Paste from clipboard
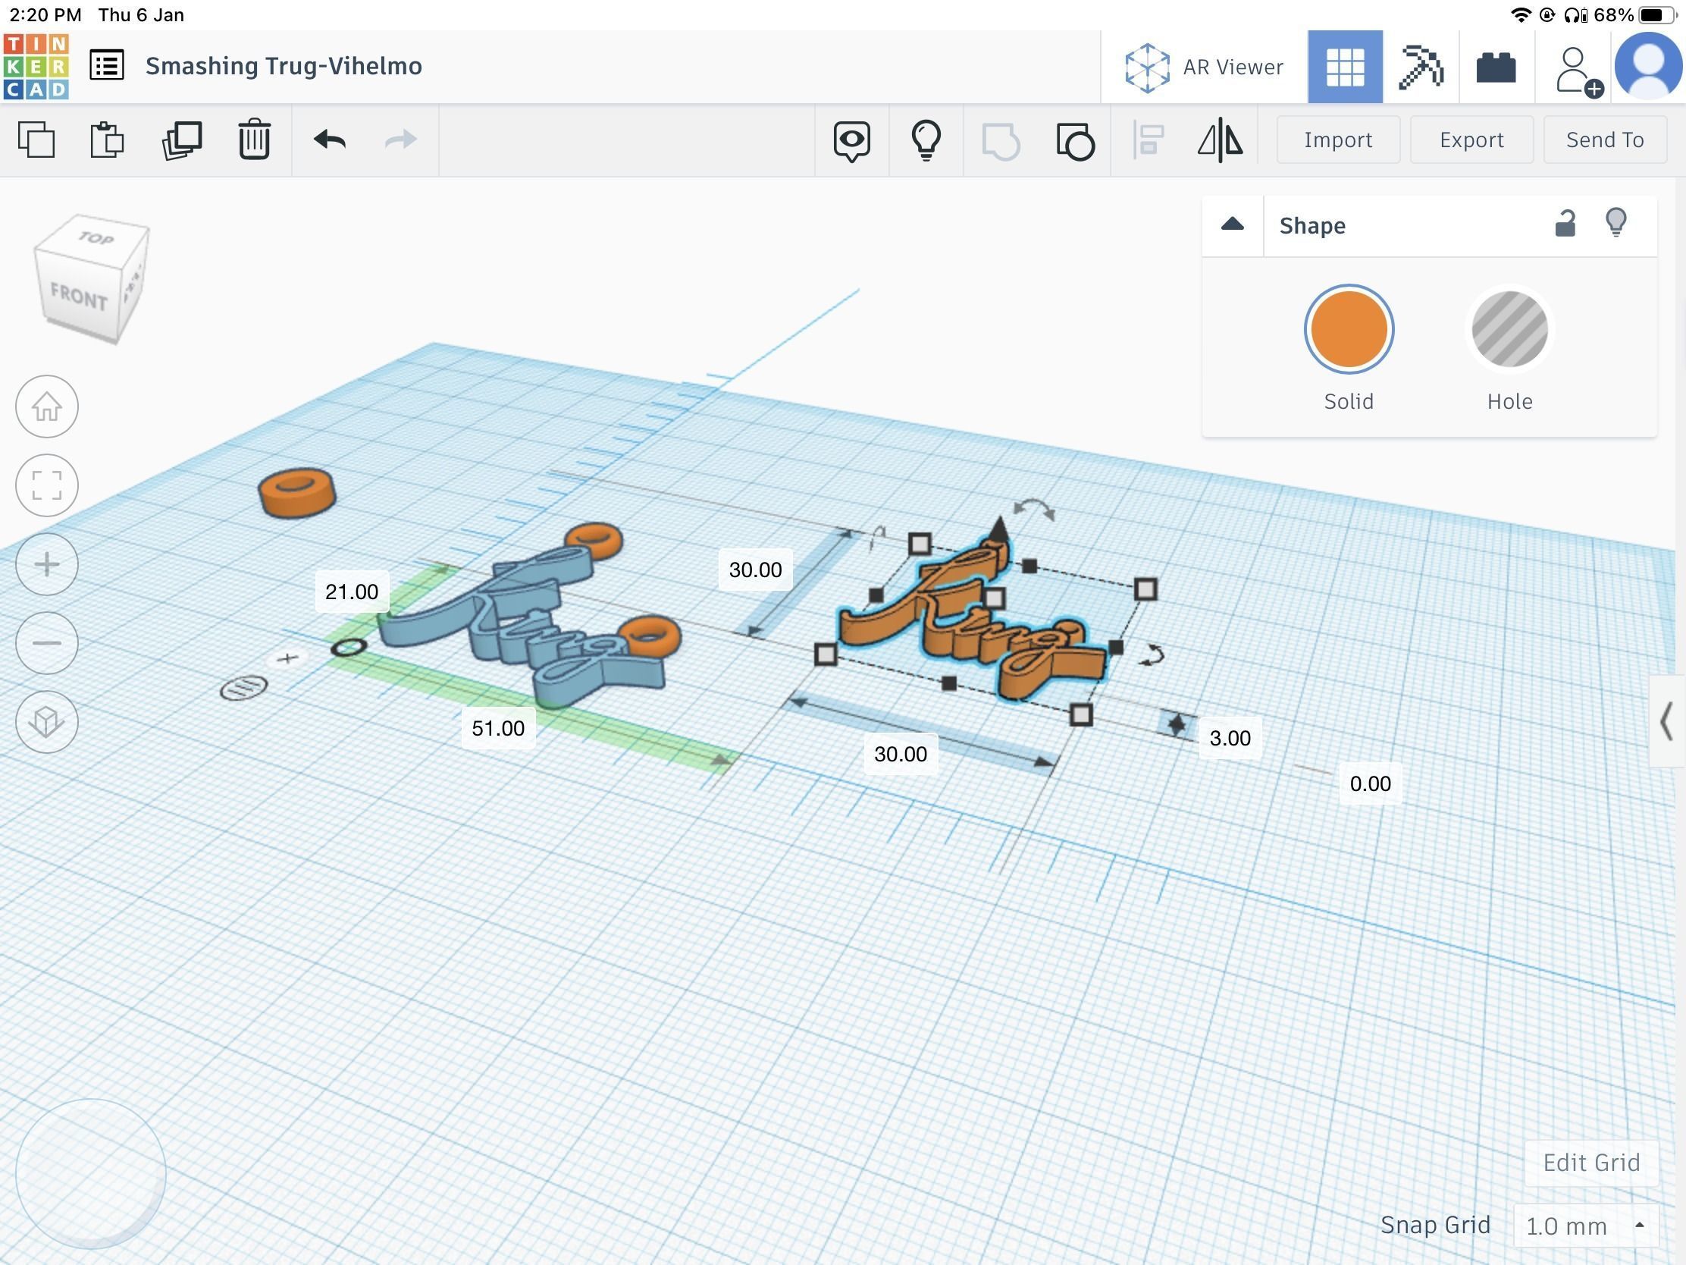 [x=107, y=140]
